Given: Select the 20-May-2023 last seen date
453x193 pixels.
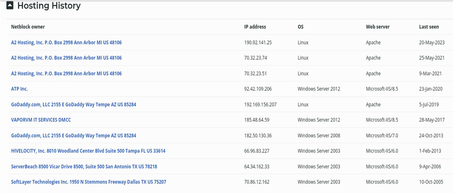Looking at the screenshot, I should point(432,42).
